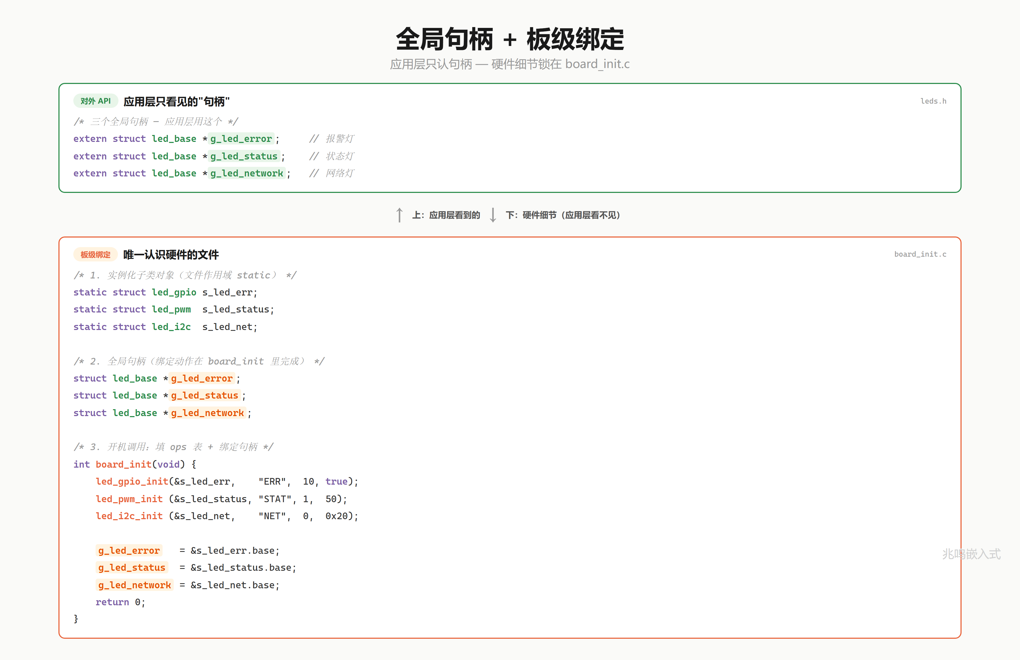Click the value &s_led_status.base;
The height and width of the screenshot is (660, 1020).
click(x=244, y=568)
